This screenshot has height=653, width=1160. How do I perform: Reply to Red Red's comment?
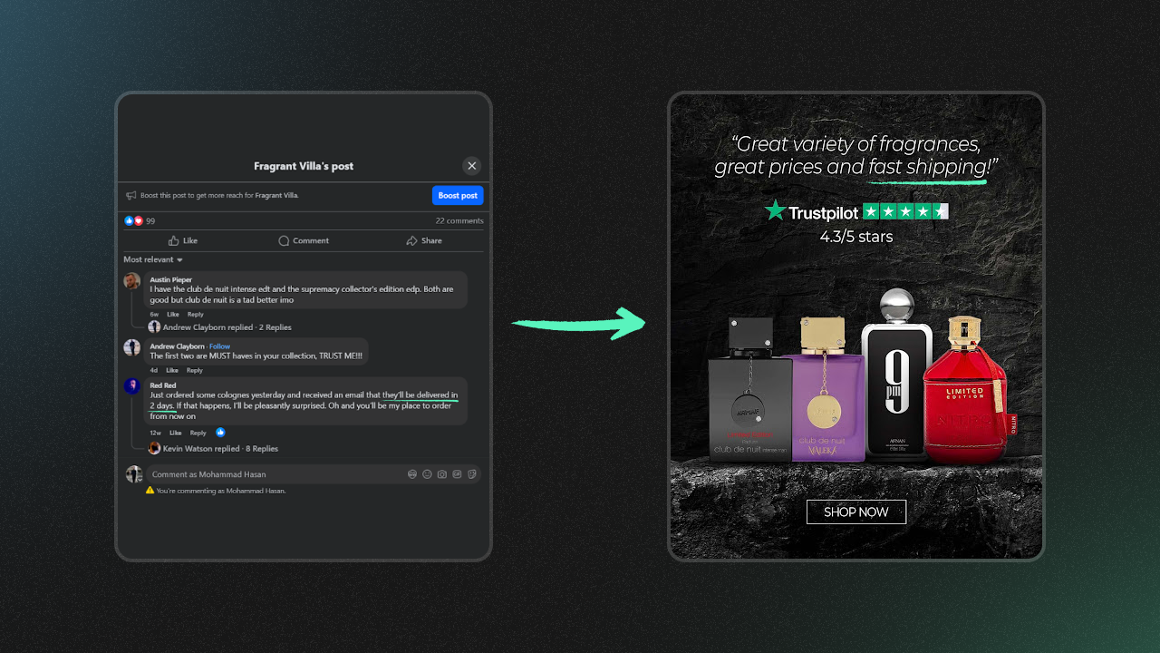tap(198, 433)
